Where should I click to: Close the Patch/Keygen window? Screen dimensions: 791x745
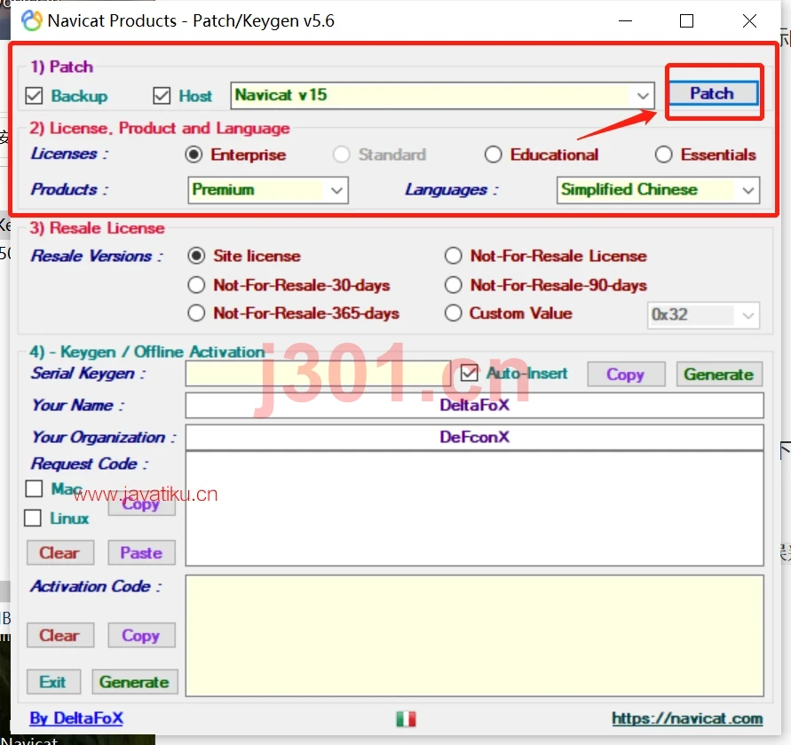pos(749,20)
